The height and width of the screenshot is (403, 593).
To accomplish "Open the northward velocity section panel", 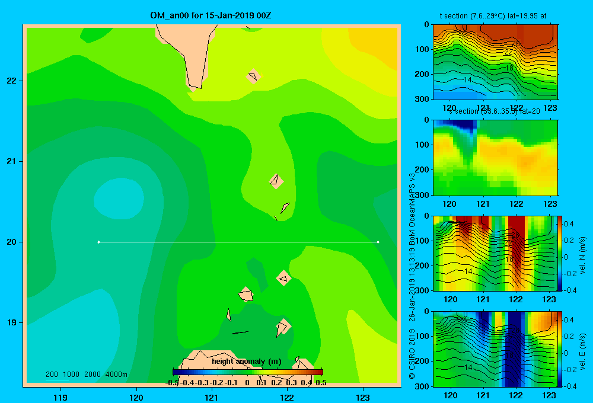I will [x=495, y=253].
